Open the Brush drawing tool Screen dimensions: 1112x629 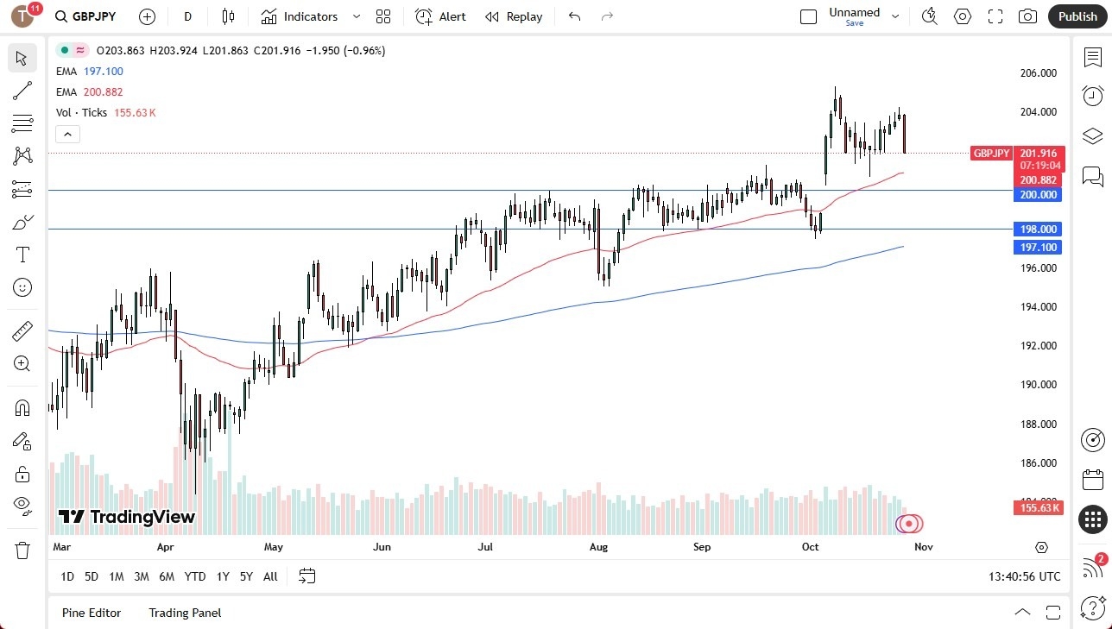(x=22, y=222)
